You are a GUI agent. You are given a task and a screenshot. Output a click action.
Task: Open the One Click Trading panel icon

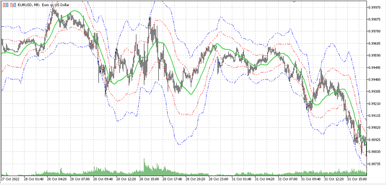(x=5, y=5)
